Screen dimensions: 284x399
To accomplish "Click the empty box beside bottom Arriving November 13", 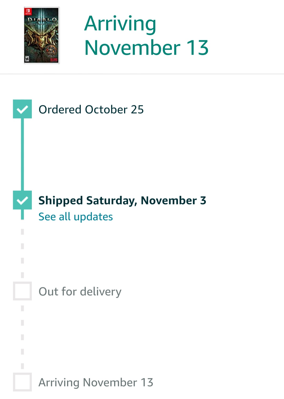I will (x=22, y=382).
